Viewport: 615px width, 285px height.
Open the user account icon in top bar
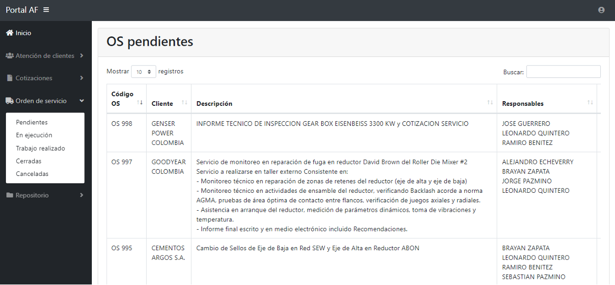601,10
